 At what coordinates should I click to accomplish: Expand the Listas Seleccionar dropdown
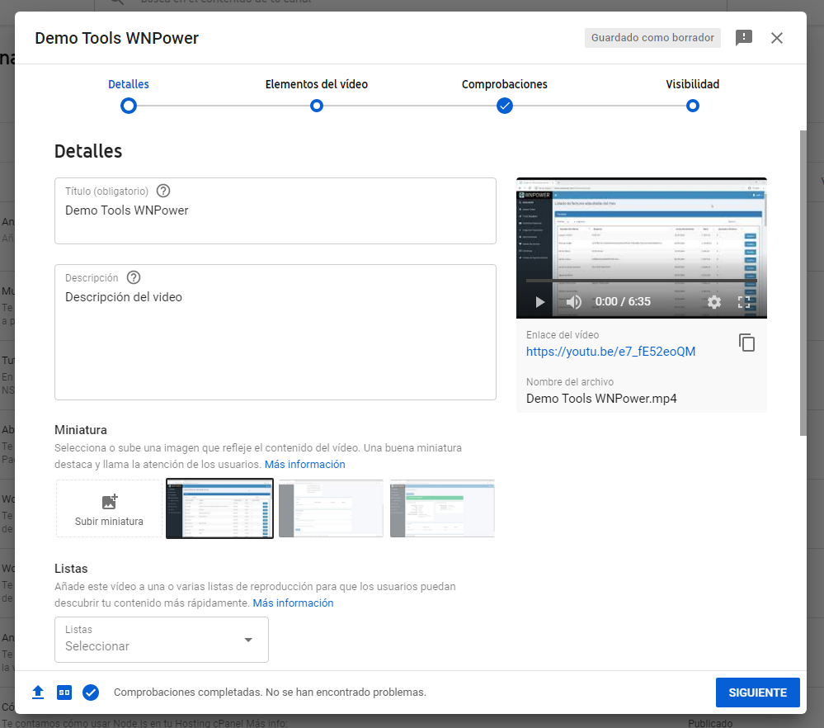pos(162,639)
